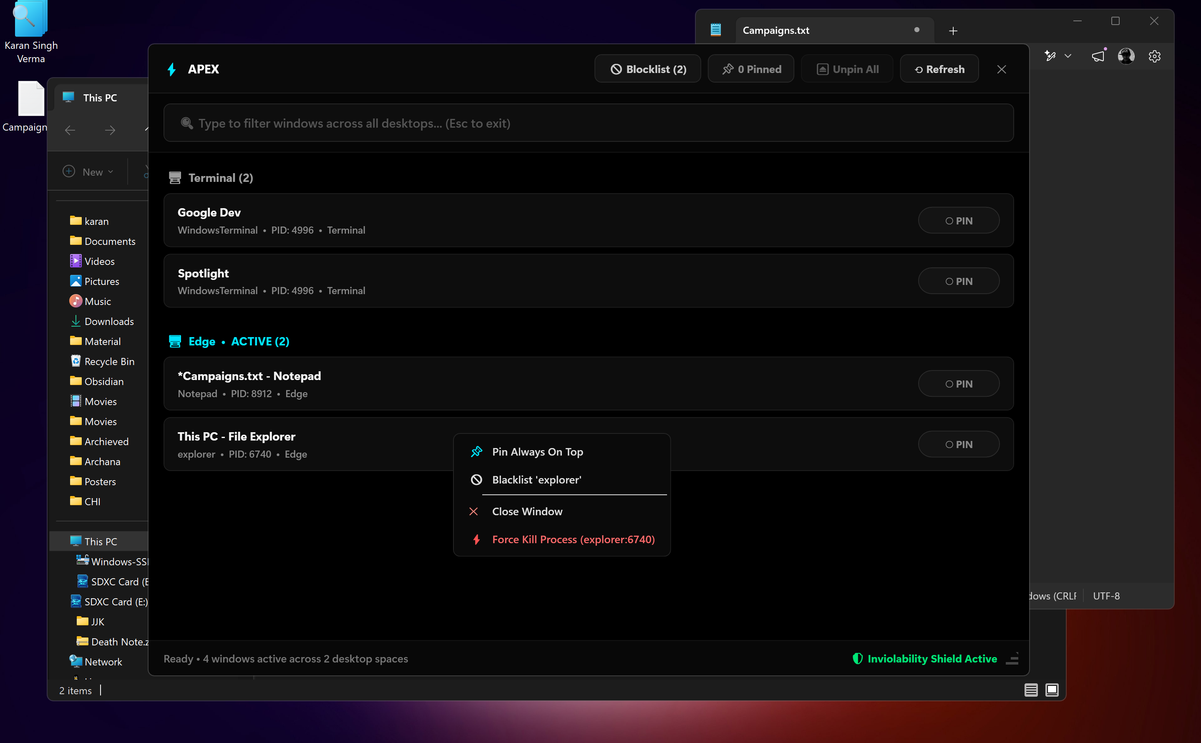Toggle PIN for Campaigns.txt Notepad window
Image resolution: width=1201 pixels, height=743 pixels.
(958, 384)
